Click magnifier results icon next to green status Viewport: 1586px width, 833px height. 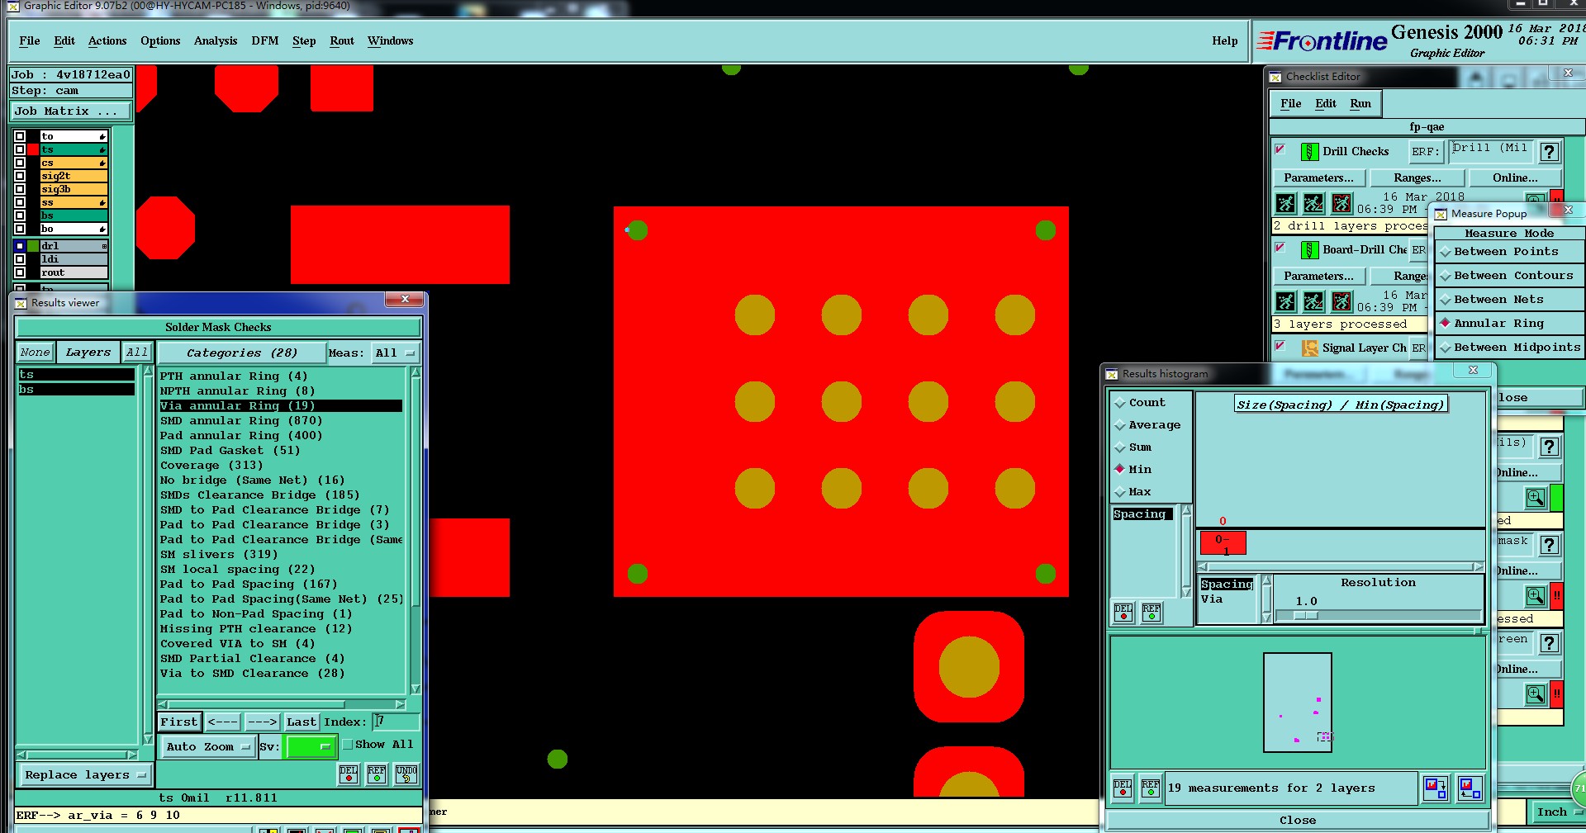(x=1536, y=498)
